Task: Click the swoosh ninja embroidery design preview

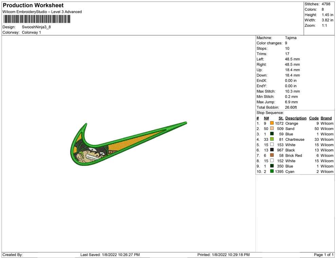Action: click(129, 144)
